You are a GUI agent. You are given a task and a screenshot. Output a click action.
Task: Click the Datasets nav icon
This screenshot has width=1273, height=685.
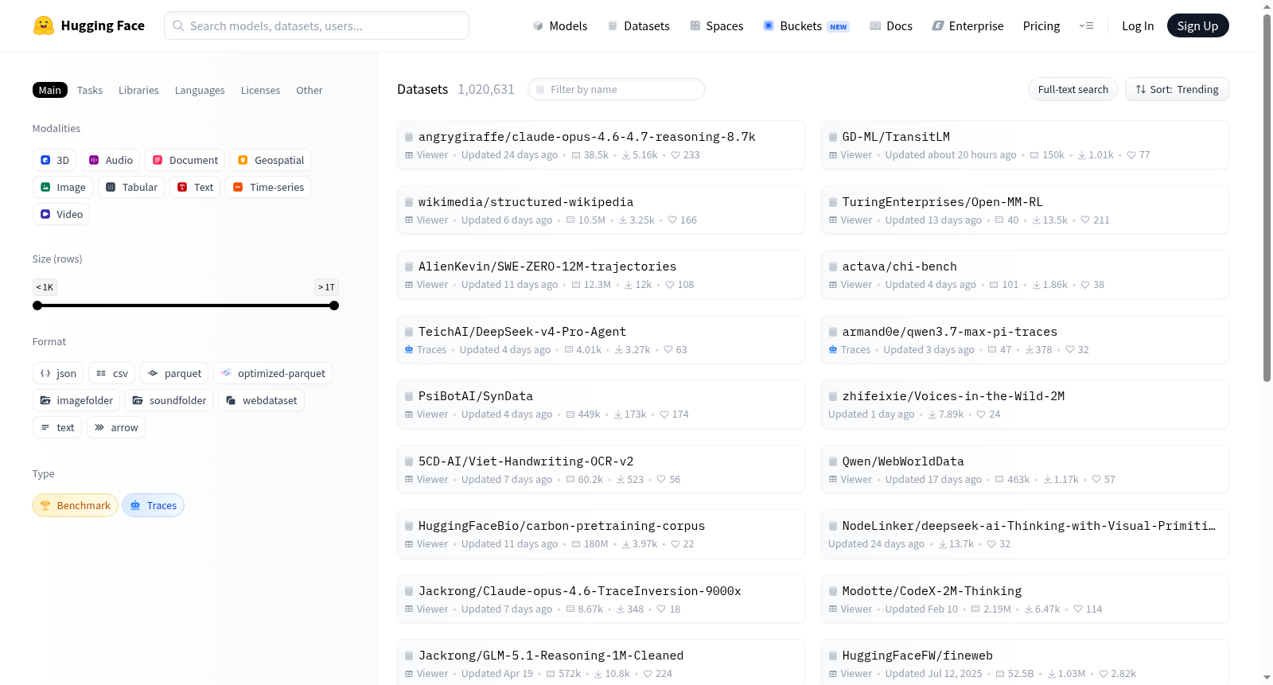coord(613,25)
